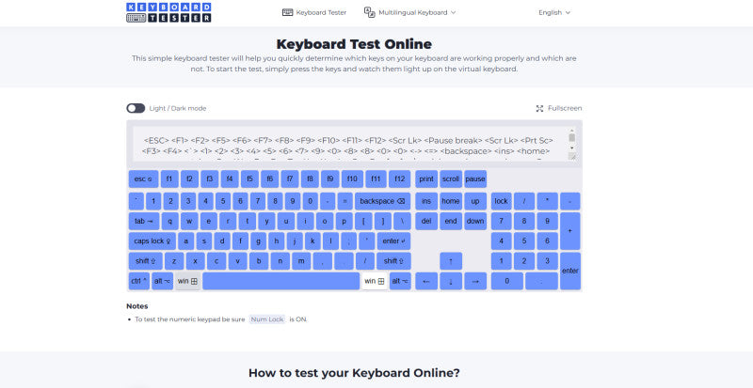Click the tab key
Image resolution: width=753 pixels, height=388 pixels.
(144, 221)
